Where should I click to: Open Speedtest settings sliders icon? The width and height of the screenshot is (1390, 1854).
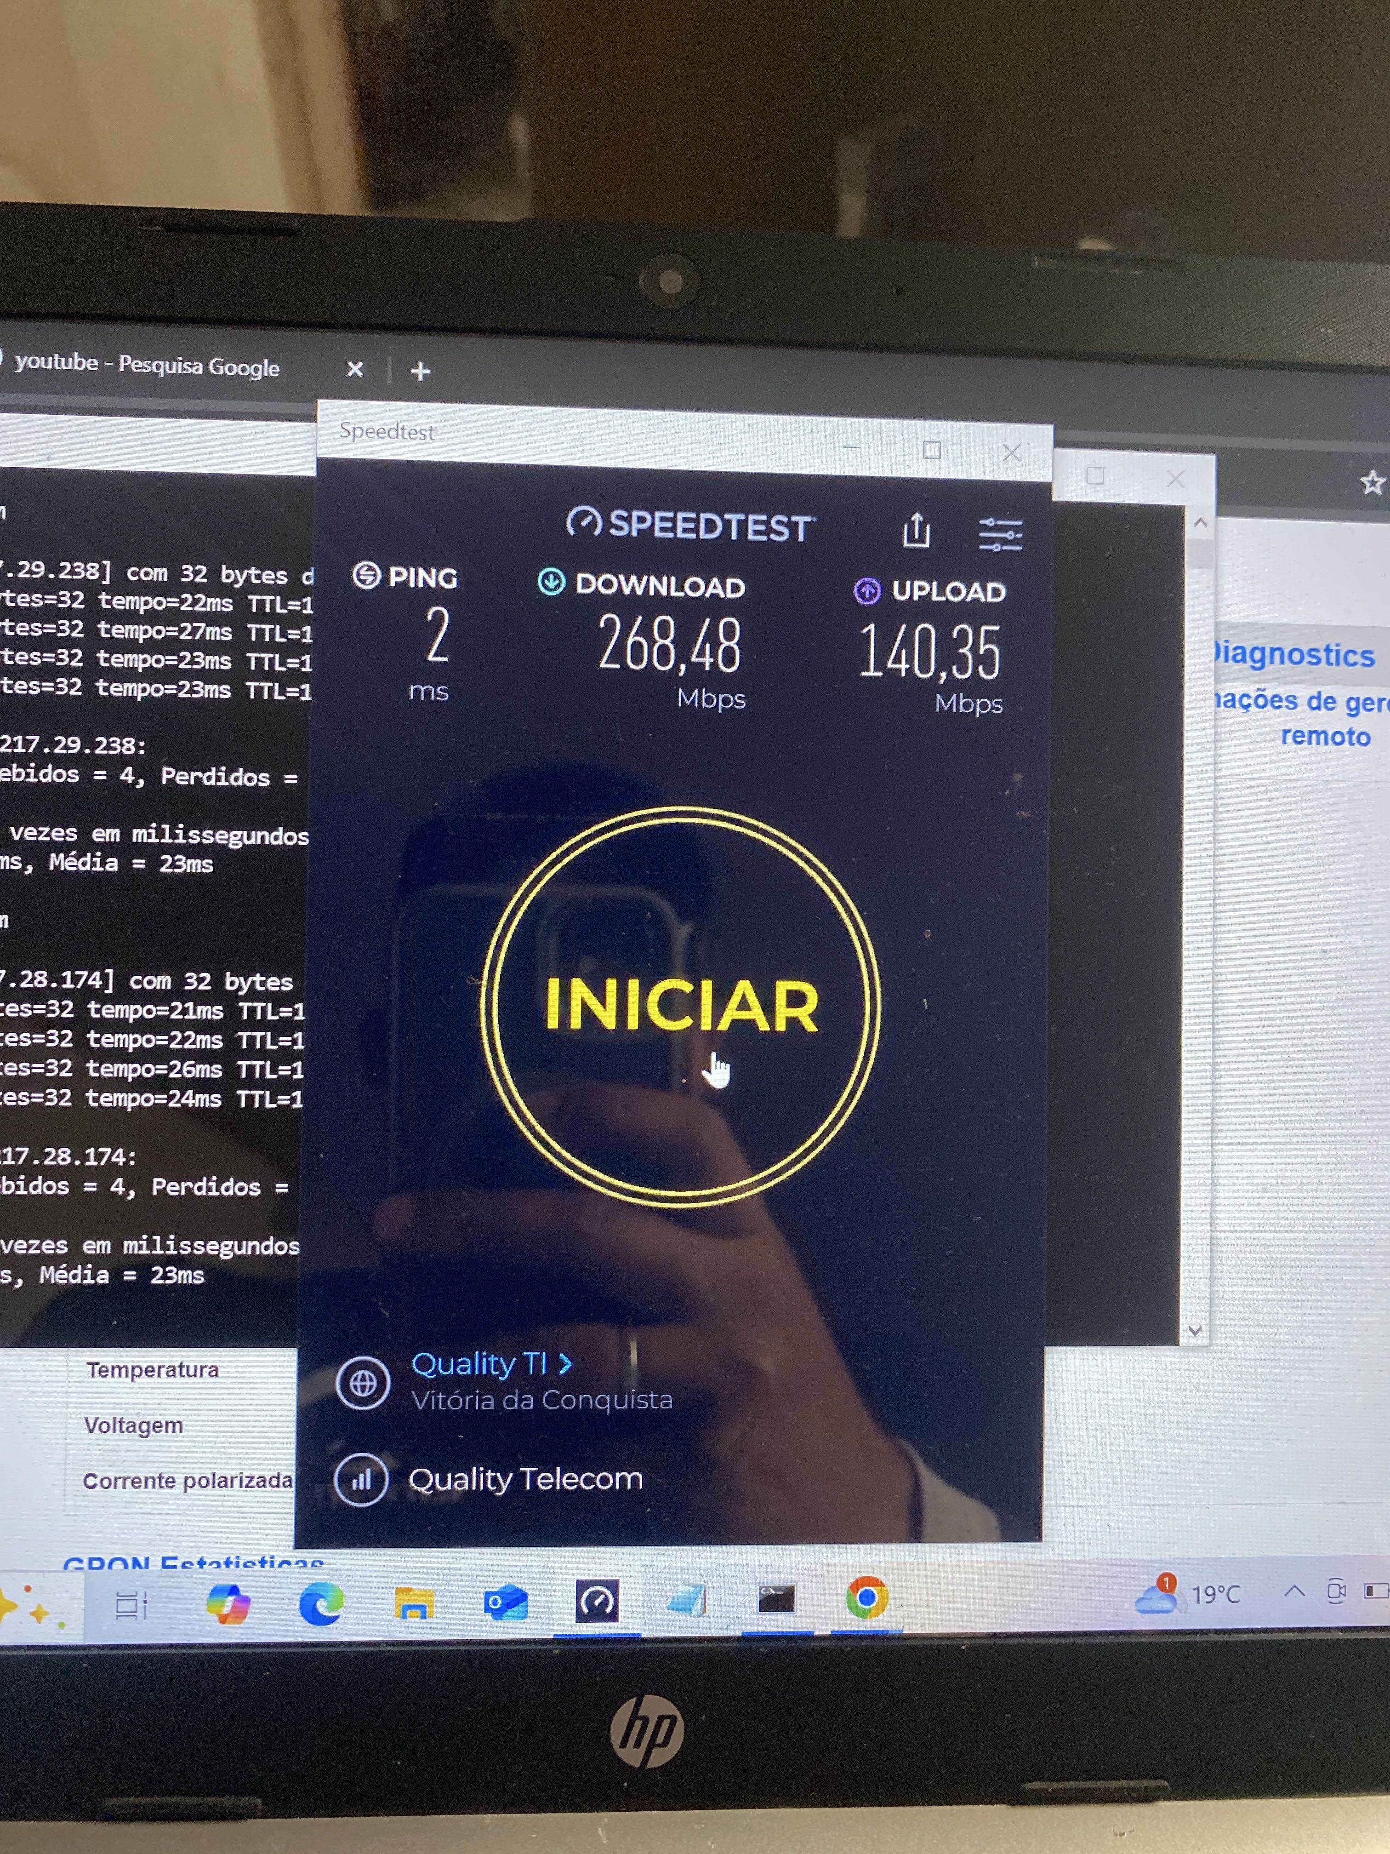coord(1000,535)
